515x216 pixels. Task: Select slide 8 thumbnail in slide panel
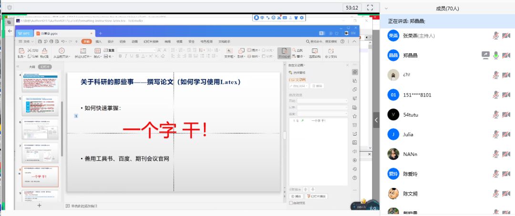click(x=41, y=177)
